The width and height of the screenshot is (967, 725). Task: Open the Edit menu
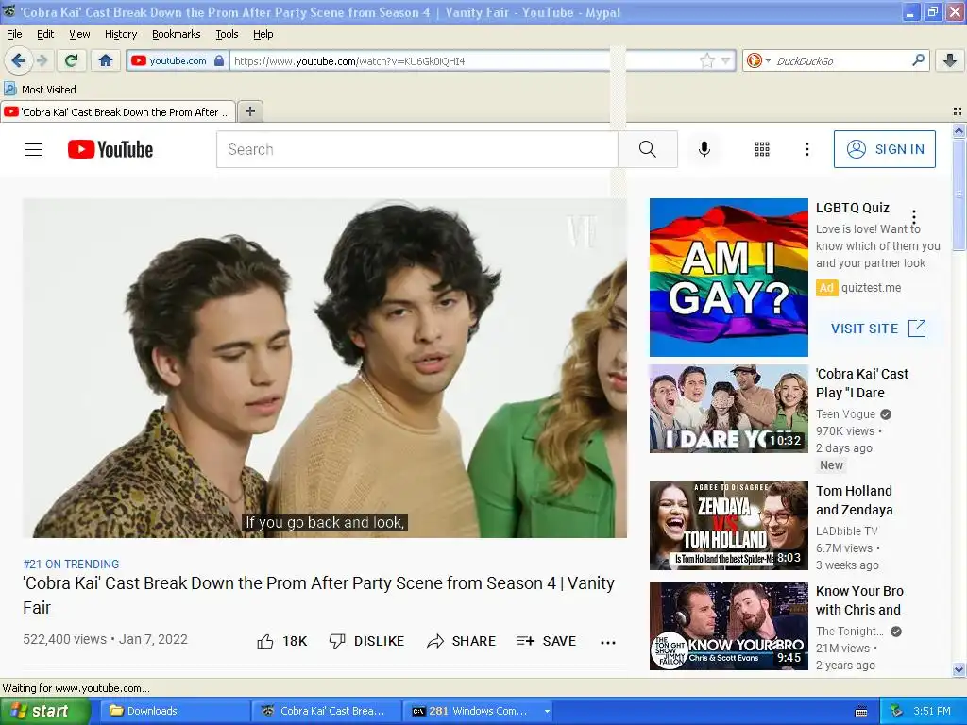click(x=45, y=34)
